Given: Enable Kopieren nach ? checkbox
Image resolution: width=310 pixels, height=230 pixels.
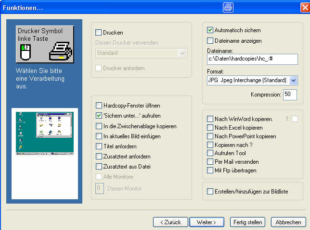Looking at the screenshot, I should pyautogui.click(x=210, y=145).
